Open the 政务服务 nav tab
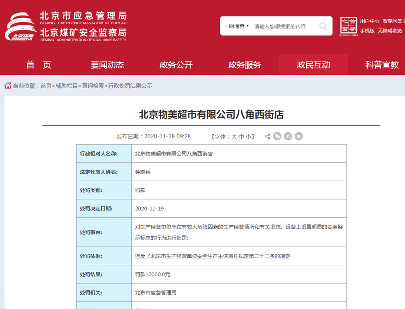The image size is (405, 309). point(244,64)
